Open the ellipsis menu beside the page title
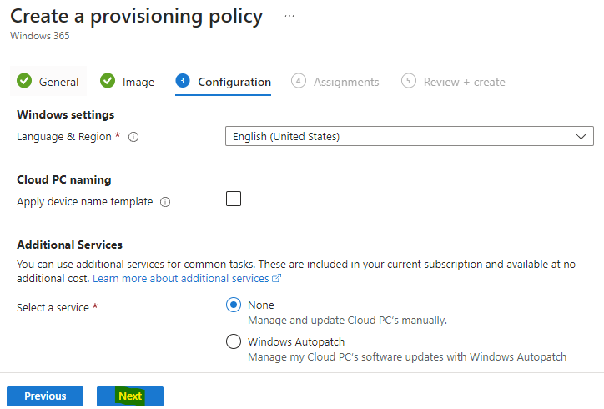 click(x=289, y=16)
